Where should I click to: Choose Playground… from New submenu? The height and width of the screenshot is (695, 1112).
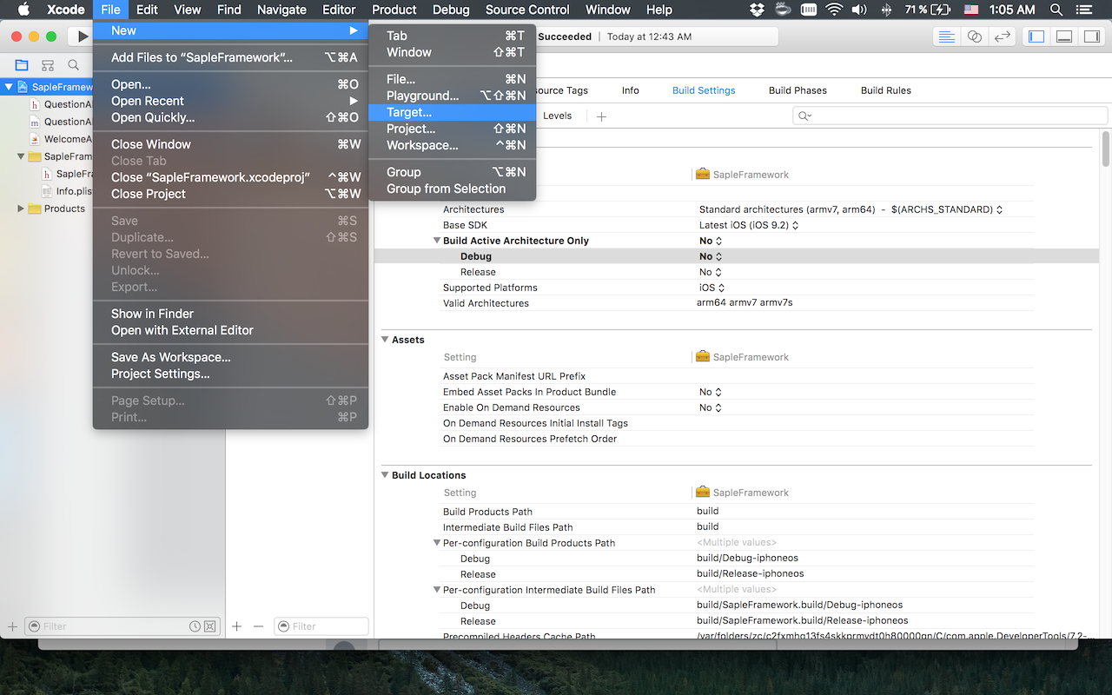click(x=452, y=96)
